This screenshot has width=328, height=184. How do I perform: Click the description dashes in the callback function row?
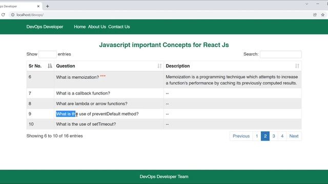tap(167, 94)
